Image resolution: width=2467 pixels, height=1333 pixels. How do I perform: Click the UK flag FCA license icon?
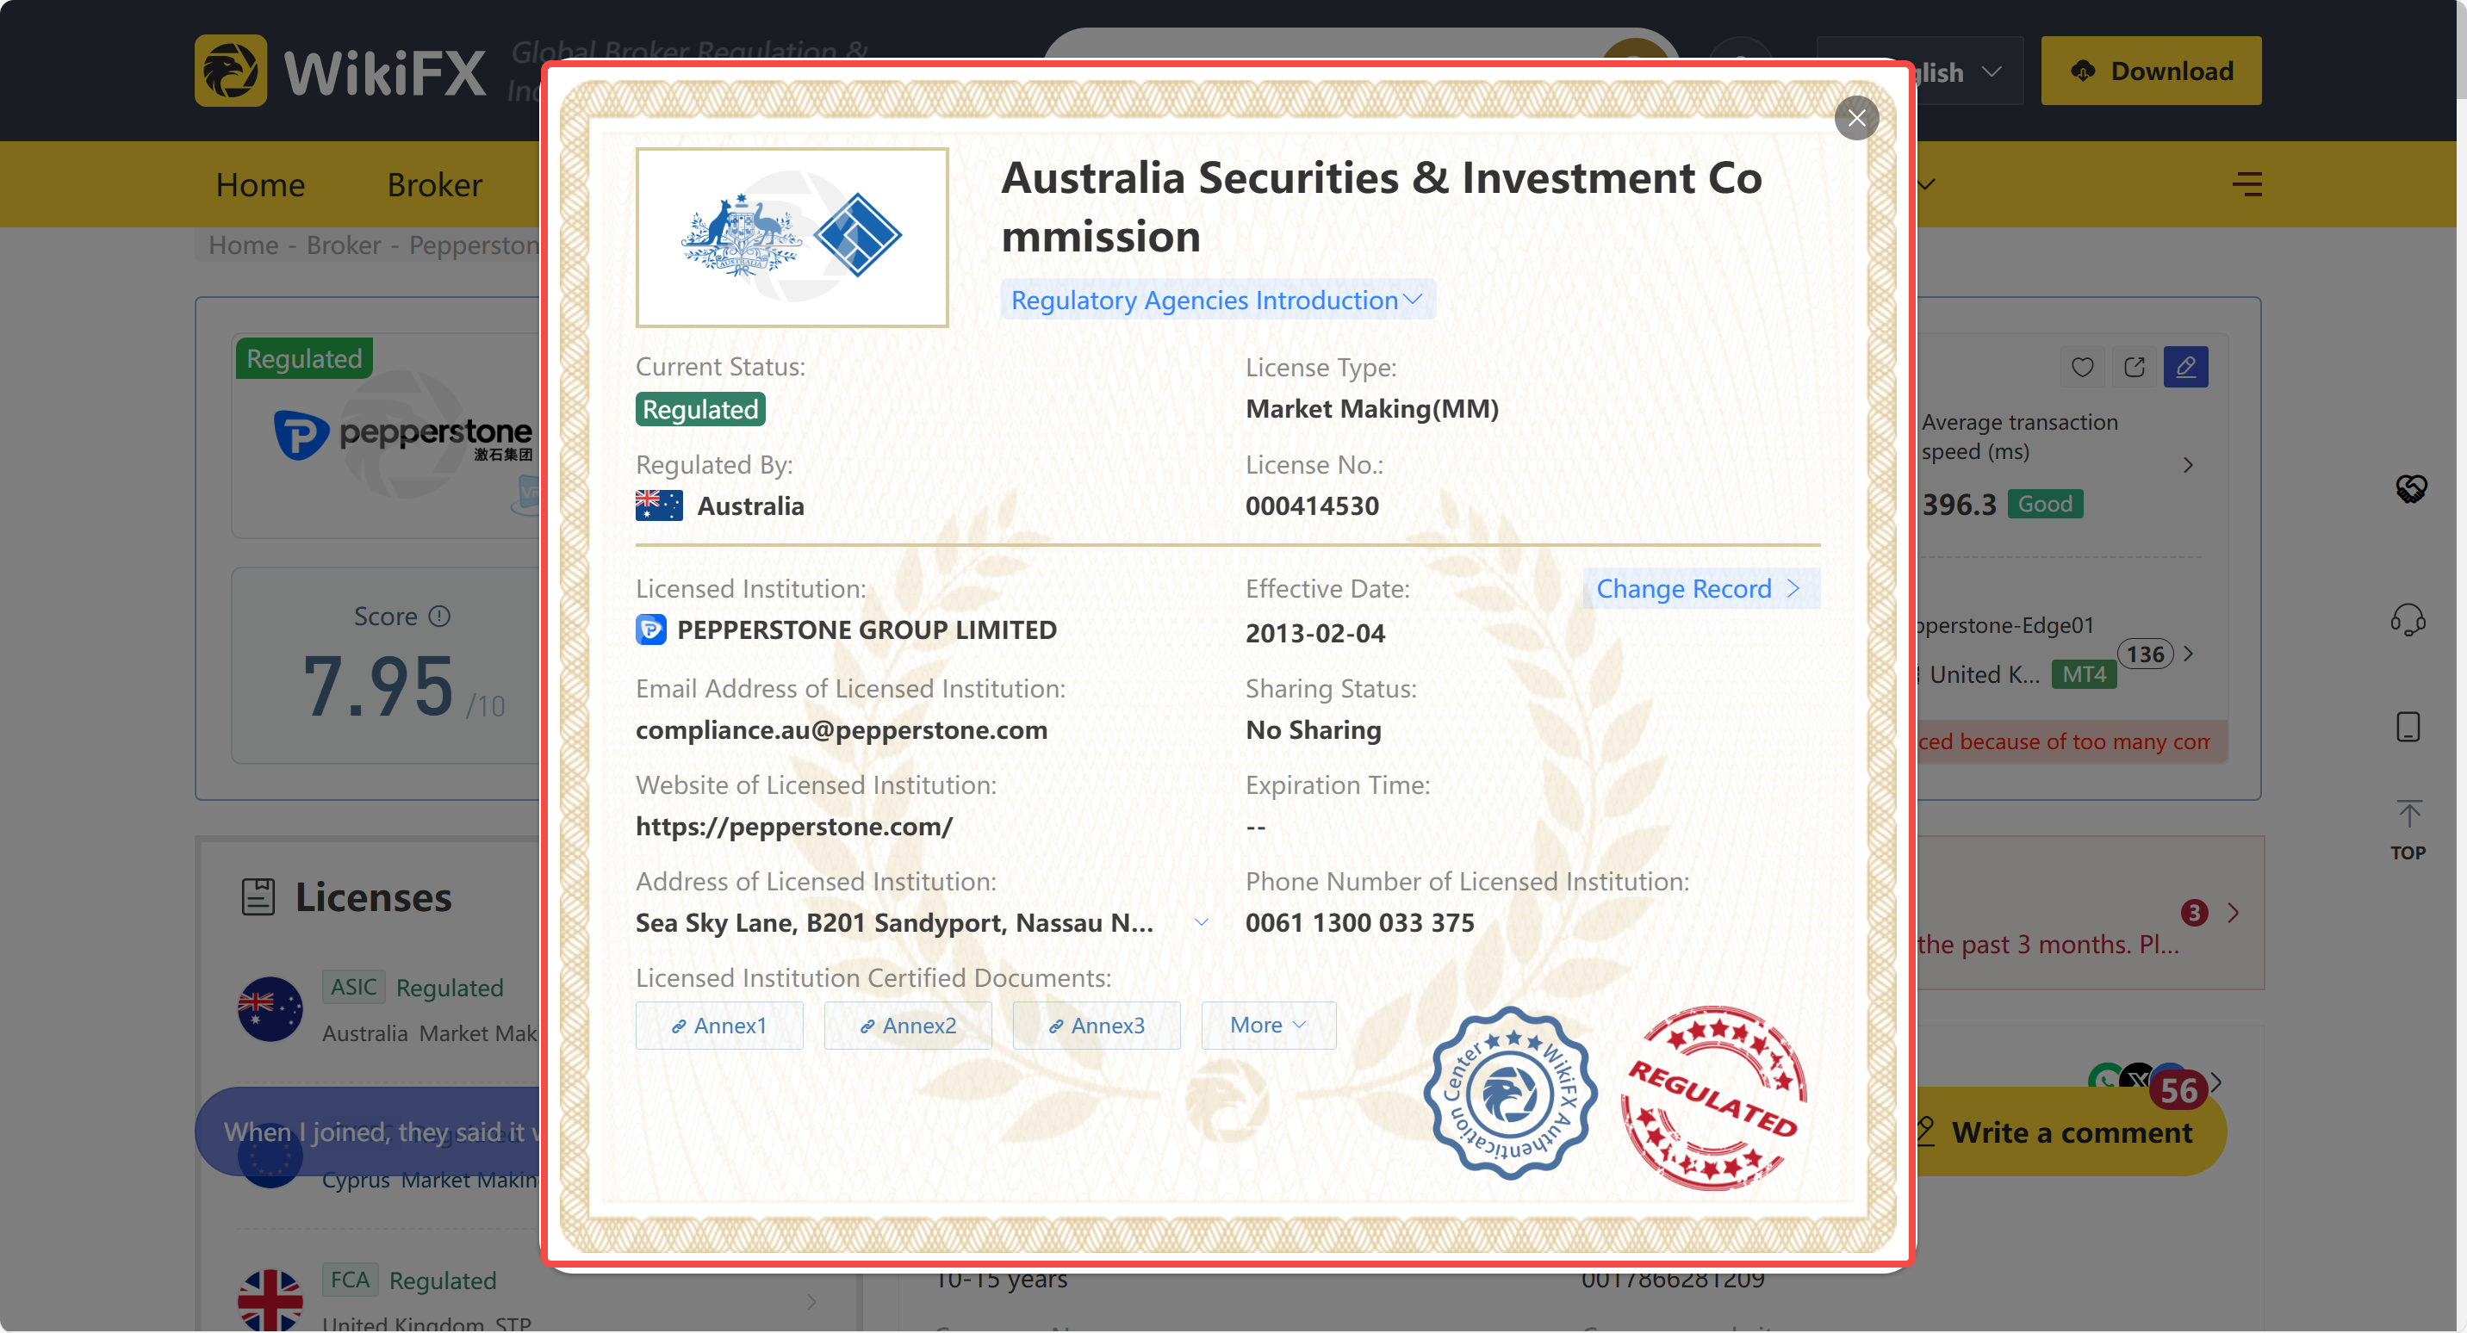270,1300
